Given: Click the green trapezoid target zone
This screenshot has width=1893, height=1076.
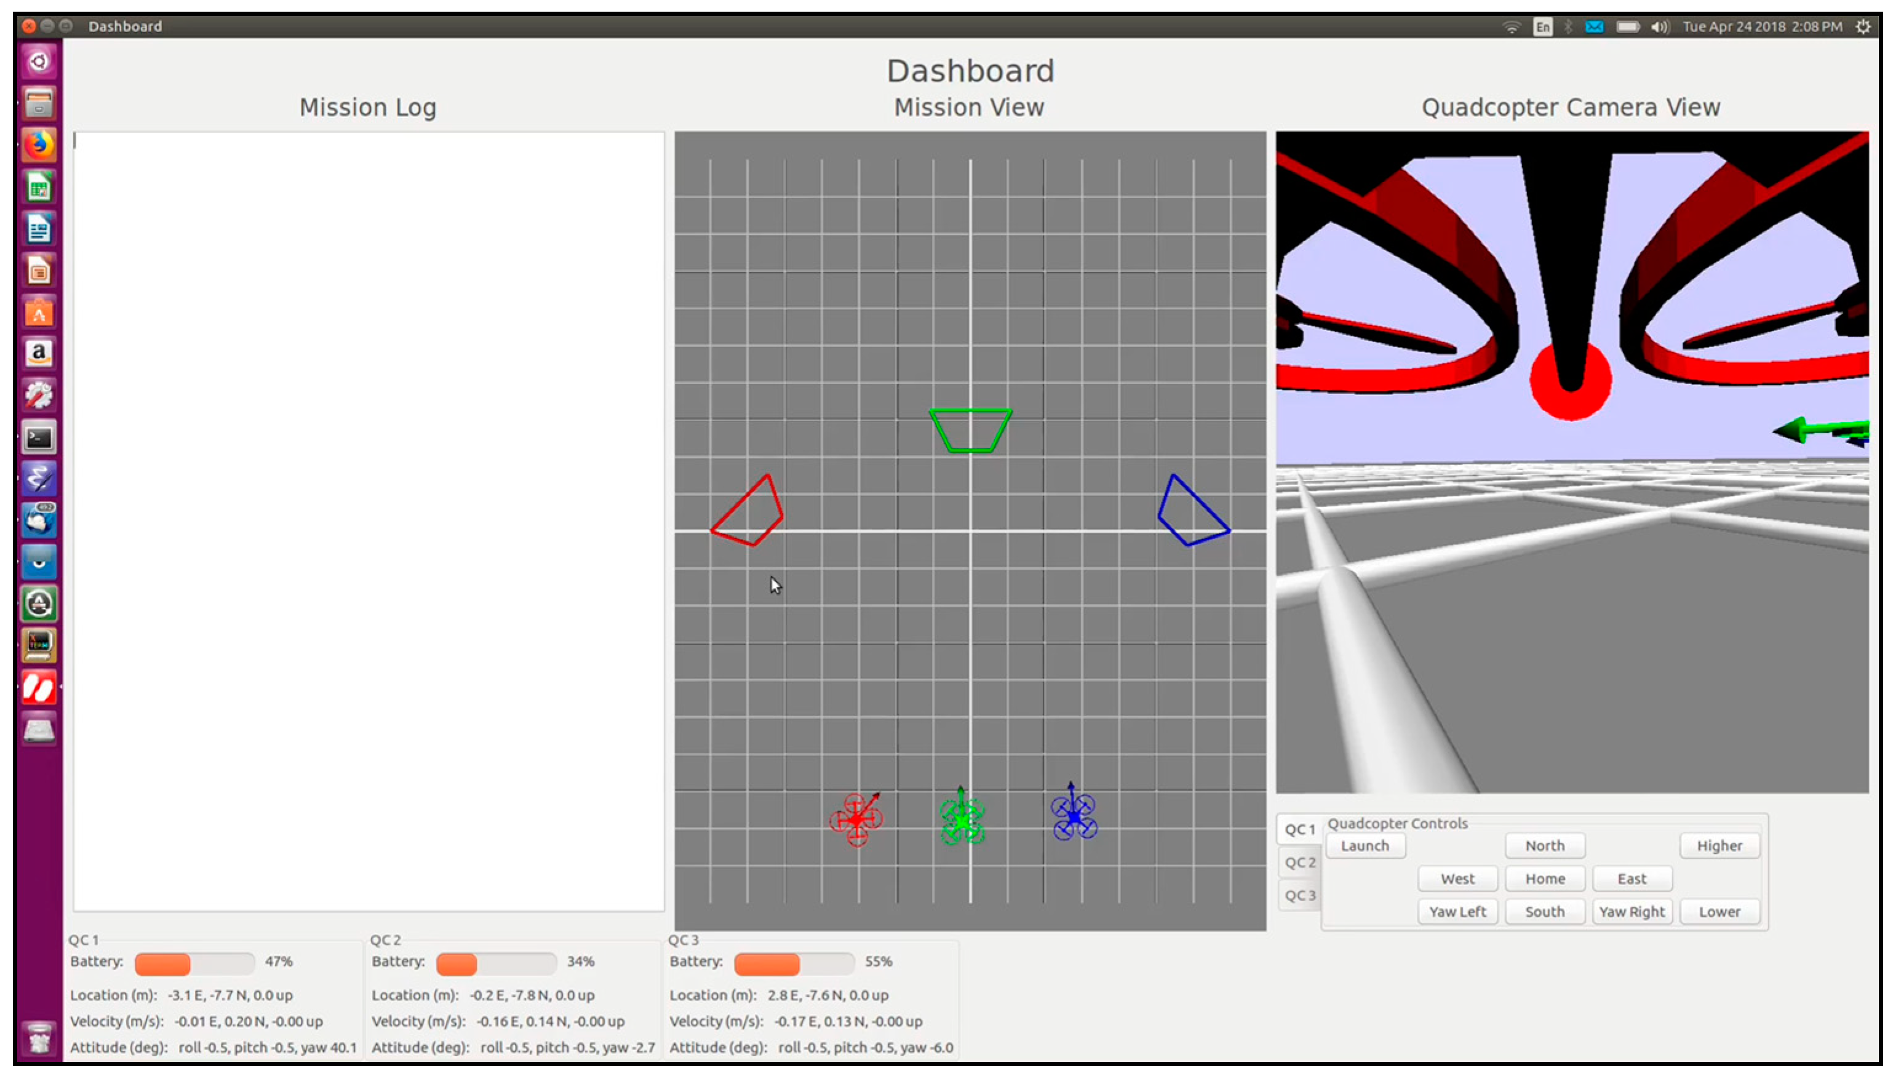Looking at the screenshot, I should (x=970, y=430).
